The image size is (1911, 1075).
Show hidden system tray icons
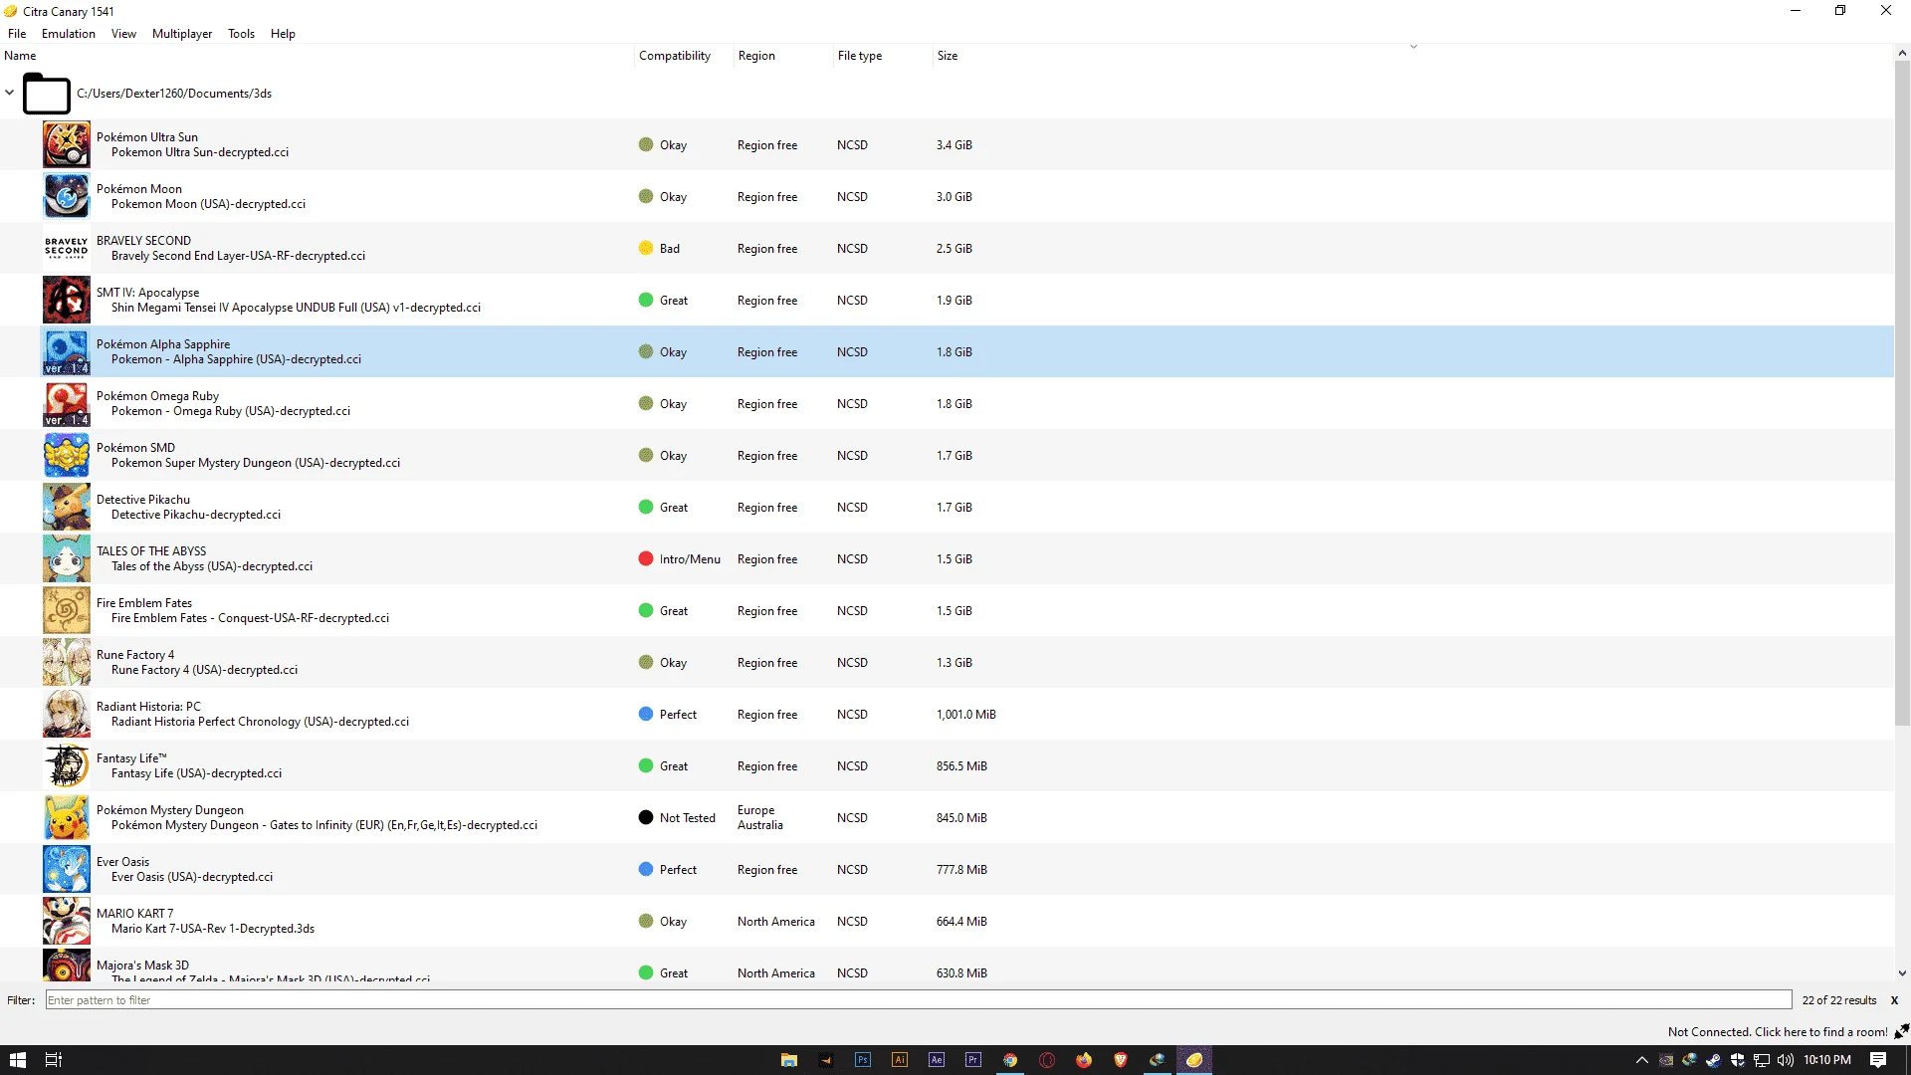tap(1641, 1060)
